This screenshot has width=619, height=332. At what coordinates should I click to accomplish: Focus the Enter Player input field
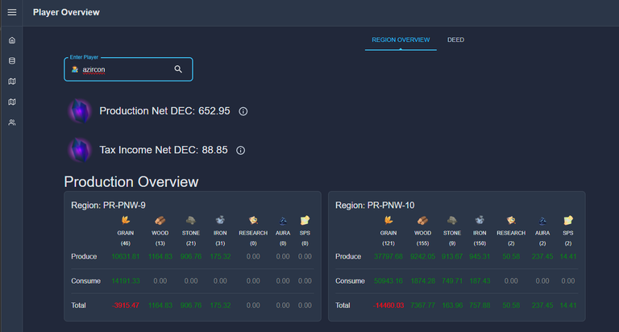tap(128, 69)
